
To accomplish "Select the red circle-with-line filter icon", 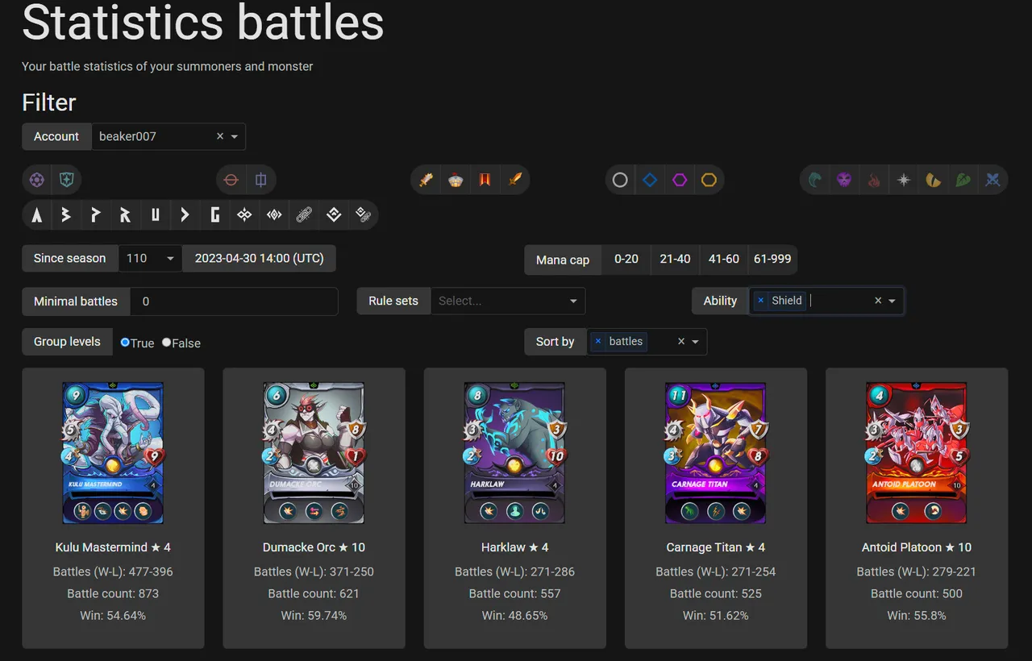I will click(x=231, y=180).
